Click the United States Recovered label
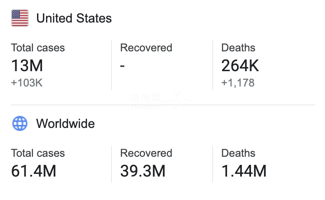 (146, 48)
